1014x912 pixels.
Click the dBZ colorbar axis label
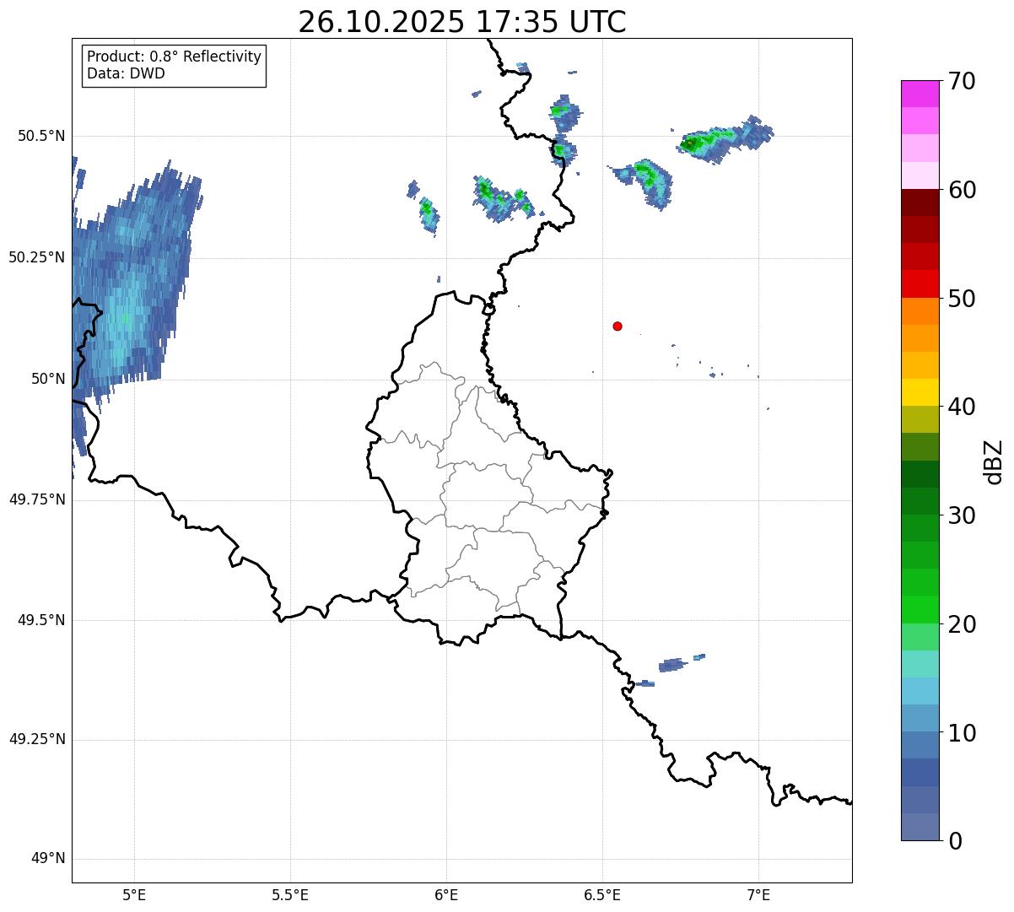[x=995, y=461]
